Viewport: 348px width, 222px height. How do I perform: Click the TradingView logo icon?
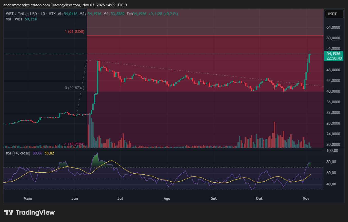9,212
